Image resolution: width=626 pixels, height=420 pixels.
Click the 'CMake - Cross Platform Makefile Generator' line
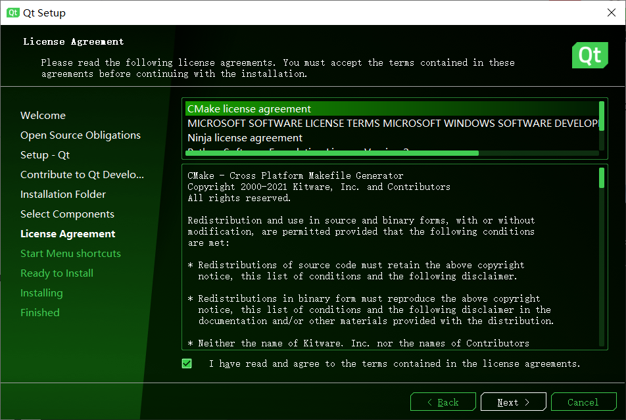point(295,175)
